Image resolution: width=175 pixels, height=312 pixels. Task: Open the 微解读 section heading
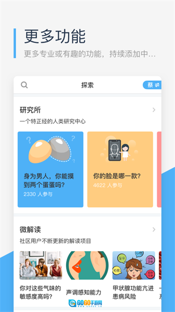30,230
